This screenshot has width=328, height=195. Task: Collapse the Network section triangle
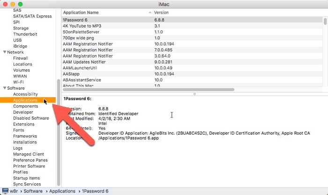(5, 52)
